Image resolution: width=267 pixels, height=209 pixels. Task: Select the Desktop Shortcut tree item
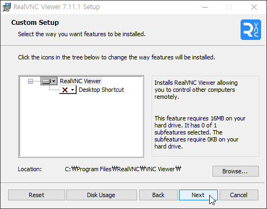[101, 90]
